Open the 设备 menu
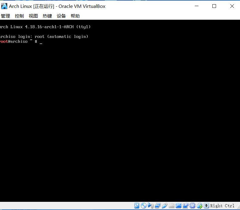 [61, 16]
